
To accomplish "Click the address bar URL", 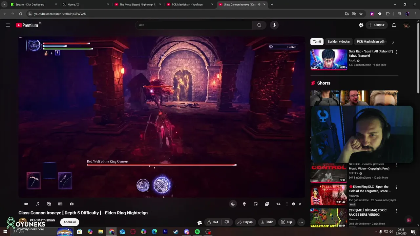I will coord(60,14).
